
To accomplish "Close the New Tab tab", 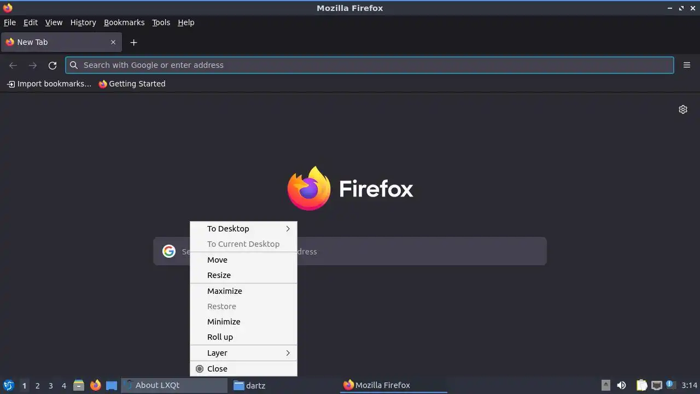I will tap(113, 42).
